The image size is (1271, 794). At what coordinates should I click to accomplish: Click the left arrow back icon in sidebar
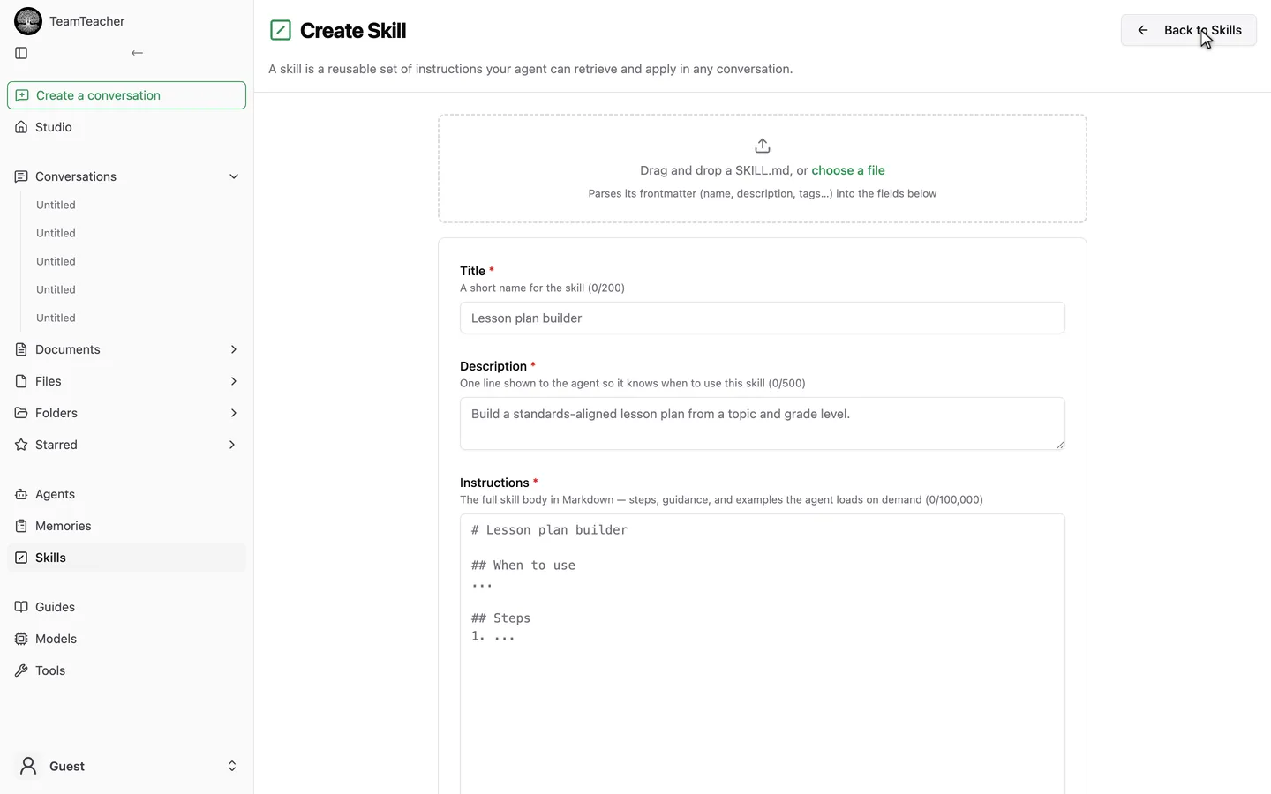coord(137,53)
